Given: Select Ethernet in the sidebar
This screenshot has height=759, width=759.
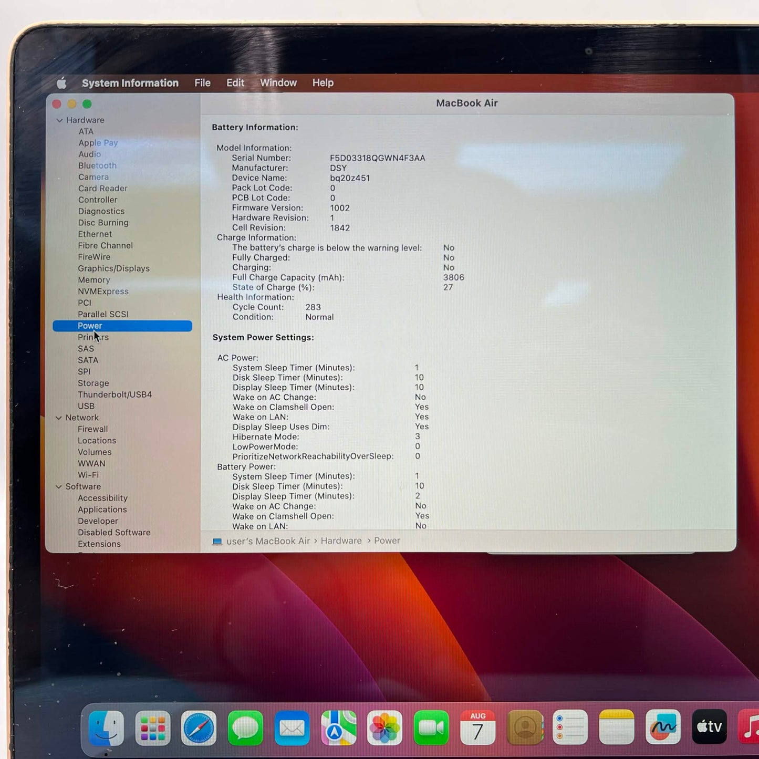Looking at the screenshot, I should tap(95, 234).
